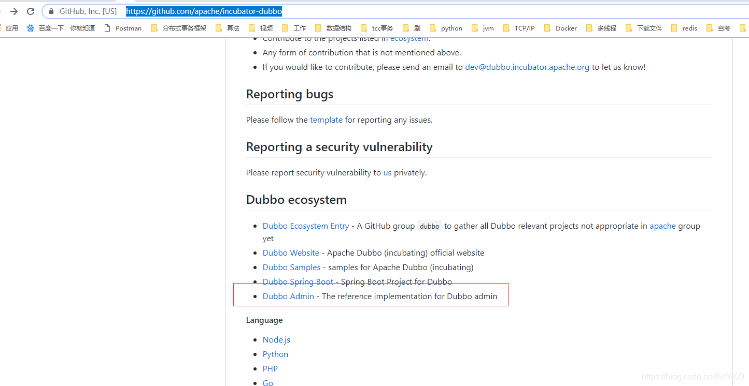The height and width of the screenshot is (386, 749).
Task: Open the 视频 bookmark folder
Action: pyautogui.click(x=261, y=28)
